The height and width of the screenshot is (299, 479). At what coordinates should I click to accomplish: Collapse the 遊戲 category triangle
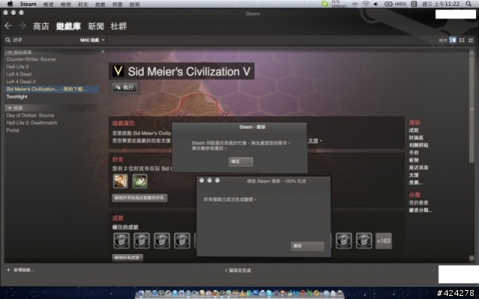pos(10,108)
